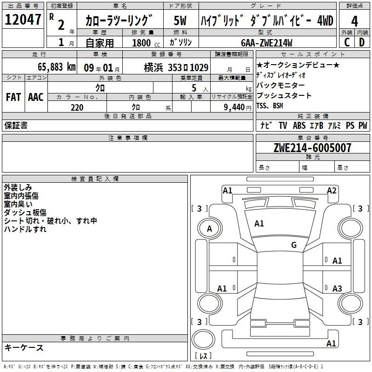The height and width of the screenshot is (372, 372).
Task: Click the プッシュスタート sales point
Action: 284,95
